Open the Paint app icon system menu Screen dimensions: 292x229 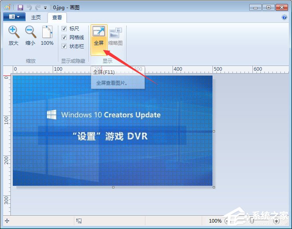[7, 7]
